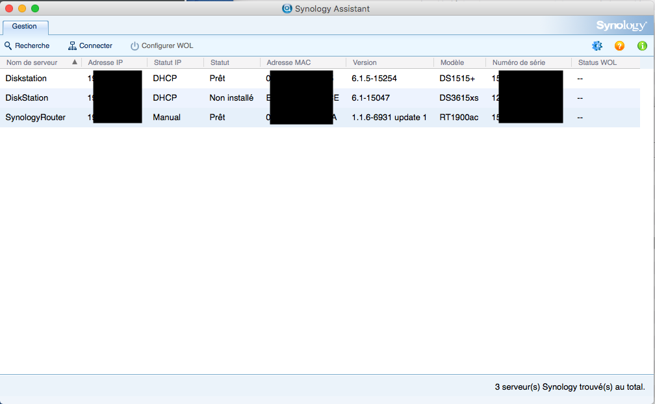This screenshot has height=404, width=655.
Task: Click the Non installé status cell
Action: click(231, 97)
